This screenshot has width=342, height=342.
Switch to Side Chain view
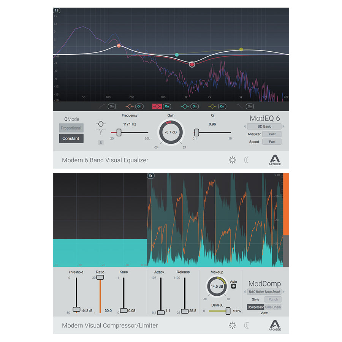[x=273, y=307]
